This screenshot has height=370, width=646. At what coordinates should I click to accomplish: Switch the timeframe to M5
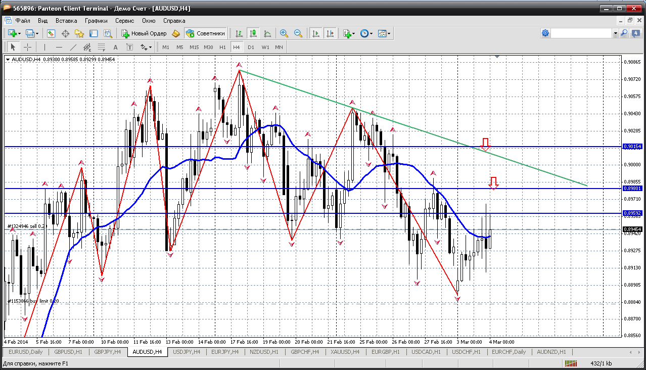(180, 47)
